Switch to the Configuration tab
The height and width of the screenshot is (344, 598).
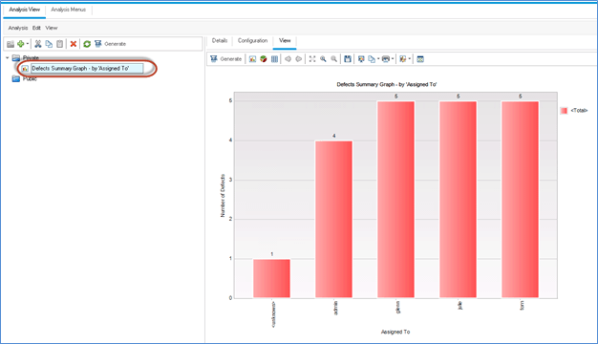[x=252, y=40]
